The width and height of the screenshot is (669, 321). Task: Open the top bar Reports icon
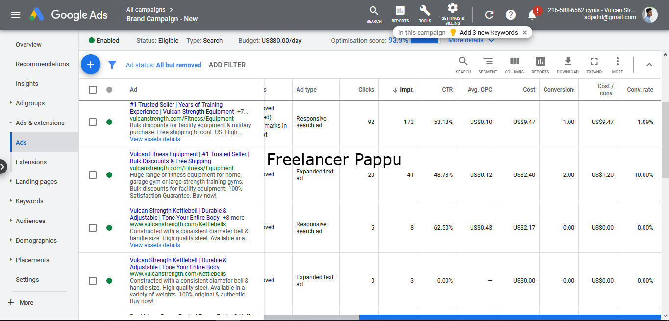pyautogui.click(x=400, y=14)
